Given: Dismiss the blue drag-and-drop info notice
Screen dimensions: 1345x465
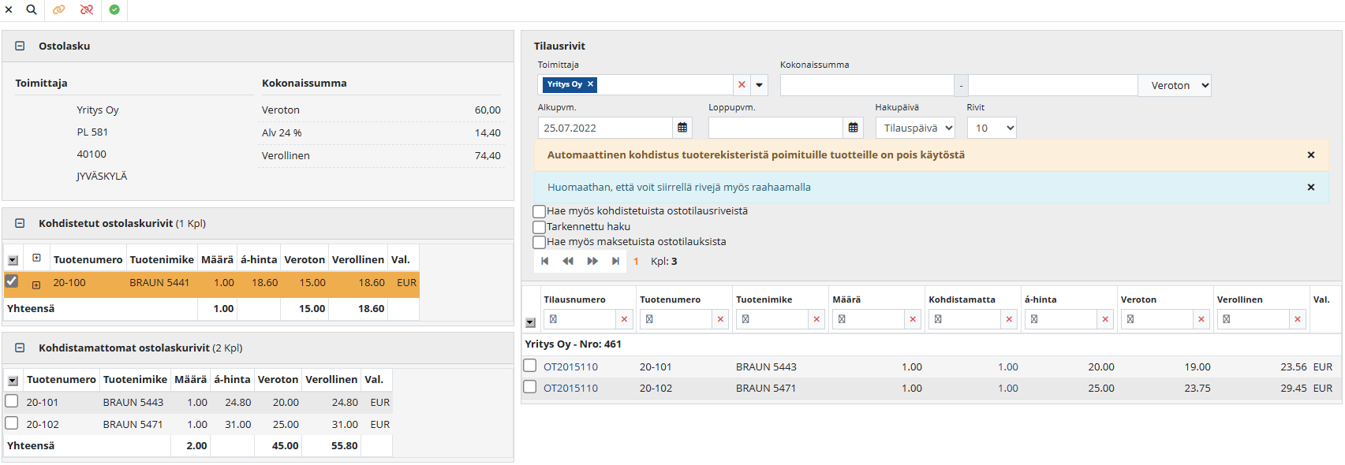Looking at the screenshot, I should point(1310,188).
